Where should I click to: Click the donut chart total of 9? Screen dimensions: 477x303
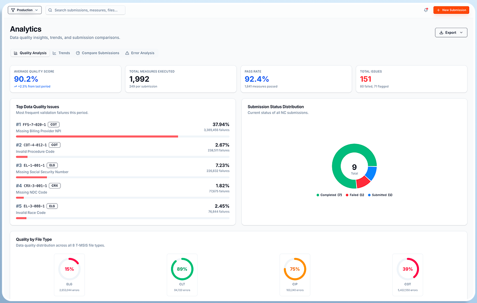coord(354,167)
